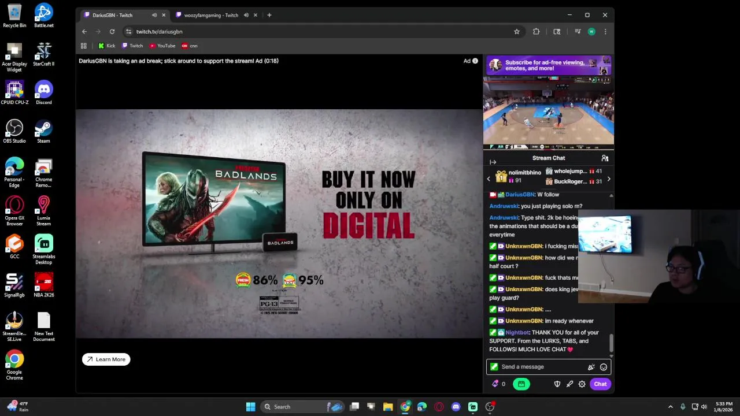Open the Chrome profile avatar

[x=591, y=32]
